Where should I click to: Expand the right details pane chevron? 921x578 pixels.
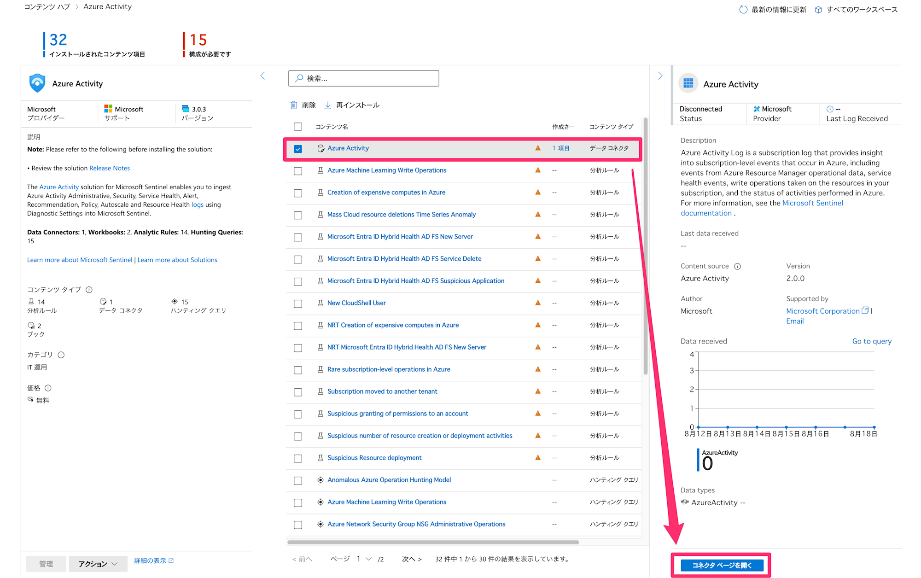pos(660,76)
